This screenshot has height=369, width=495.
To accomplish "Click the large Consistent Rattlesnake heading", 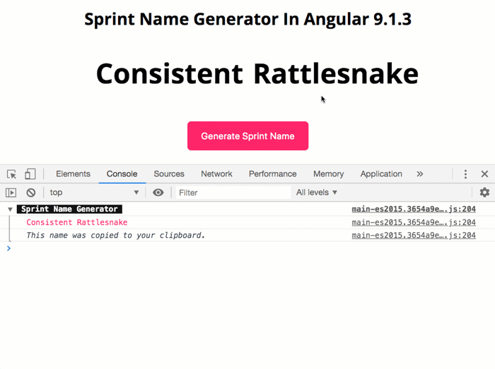I will coord(257,73).
